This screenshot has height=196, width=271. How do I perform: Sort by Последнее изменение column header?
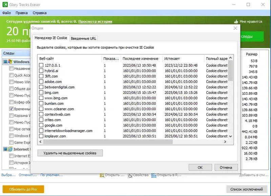[142, 59]
